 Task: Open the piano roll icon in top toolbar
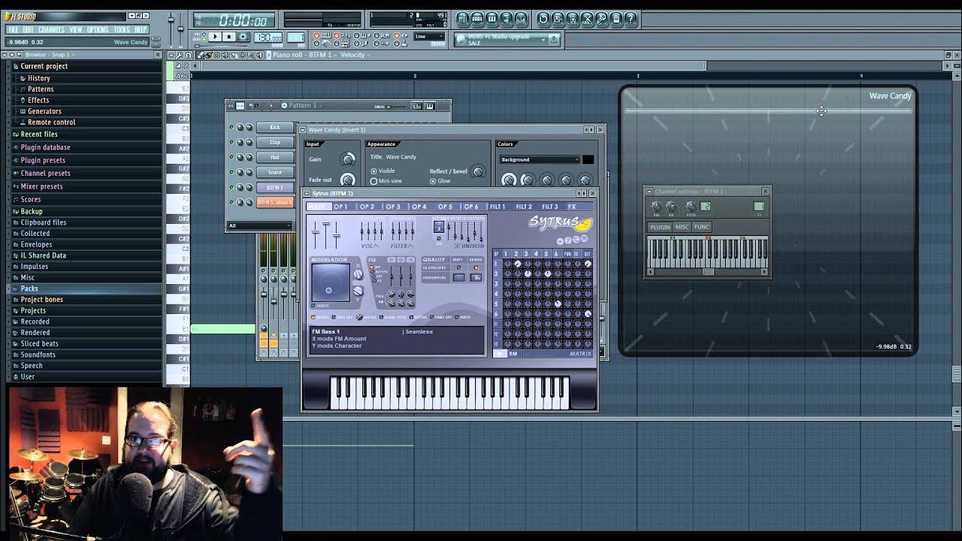coord(492,19)
